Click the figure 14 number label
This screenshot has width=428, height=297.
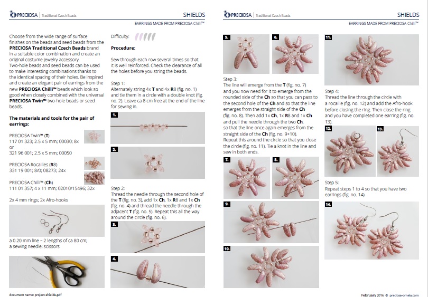coord(328,203)
